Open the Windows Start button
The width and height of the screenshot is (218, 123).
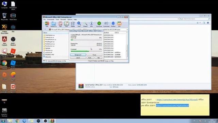pyautogui.click(x=3, y=121)
